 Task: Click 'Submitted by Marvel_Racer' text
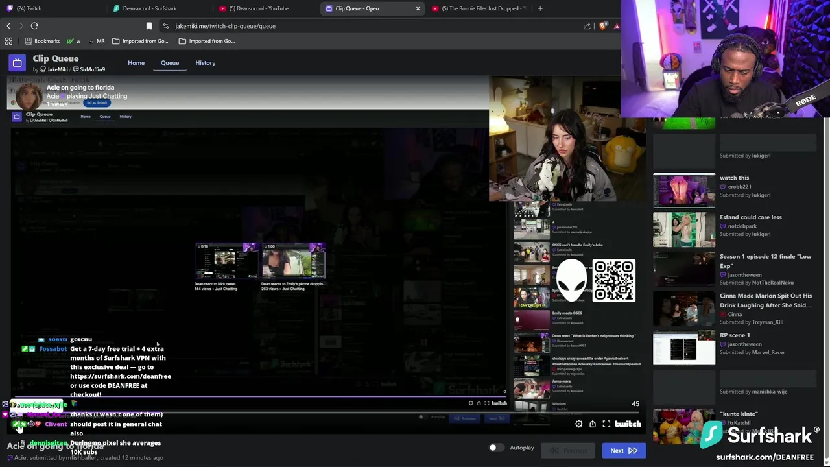[x=752, y=352]
